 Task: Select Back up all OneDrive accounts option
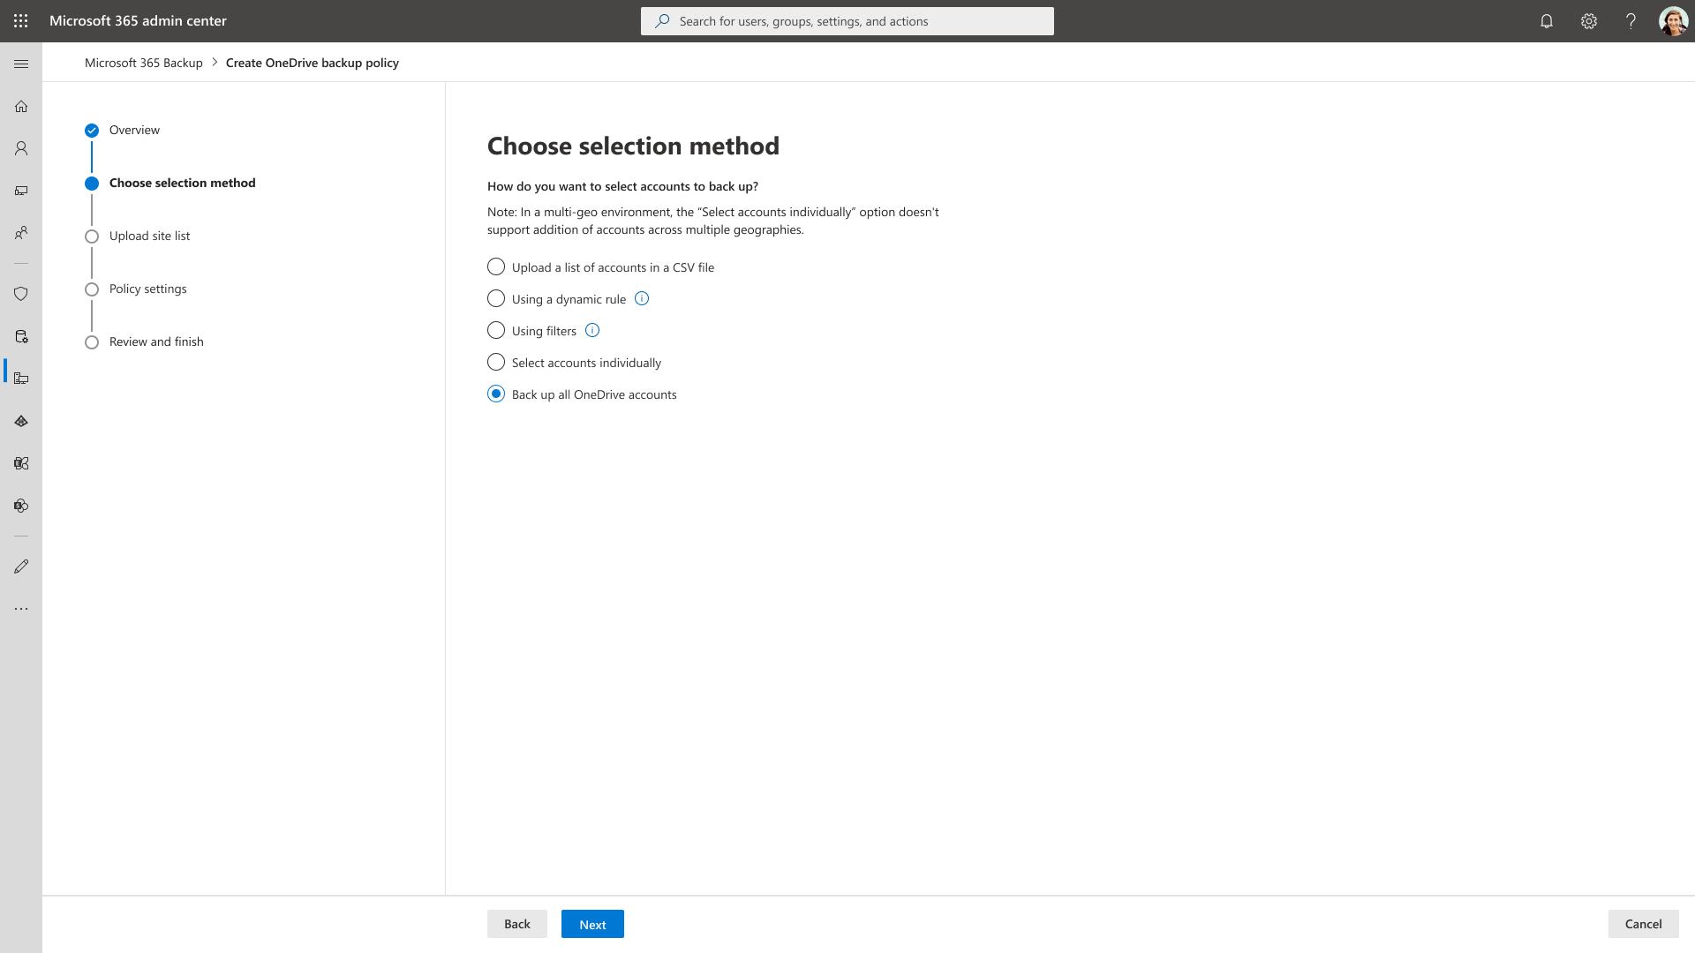tap(582, 394)
